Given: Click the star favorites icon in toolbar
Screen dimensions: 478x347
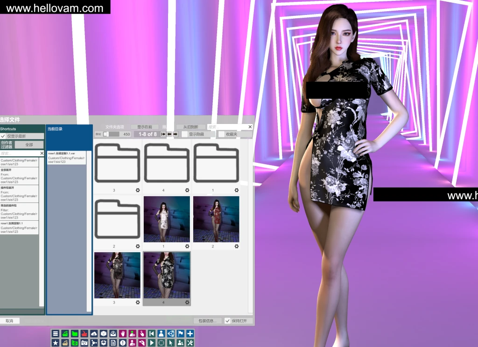Looking at the screenshot, I should tap(56, 343).
